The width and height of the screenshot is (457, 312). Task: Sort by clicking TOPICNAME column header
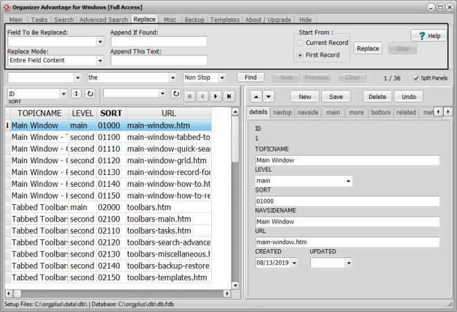pos(39,113)
